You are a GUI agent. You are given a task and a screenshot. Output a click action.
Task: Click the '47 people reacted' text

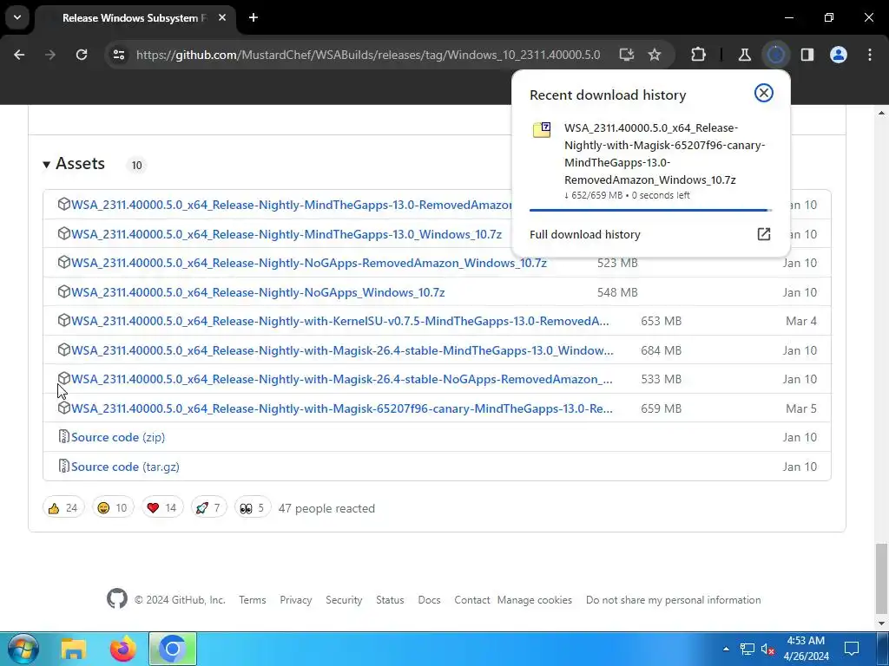click(x=326, y=508)
